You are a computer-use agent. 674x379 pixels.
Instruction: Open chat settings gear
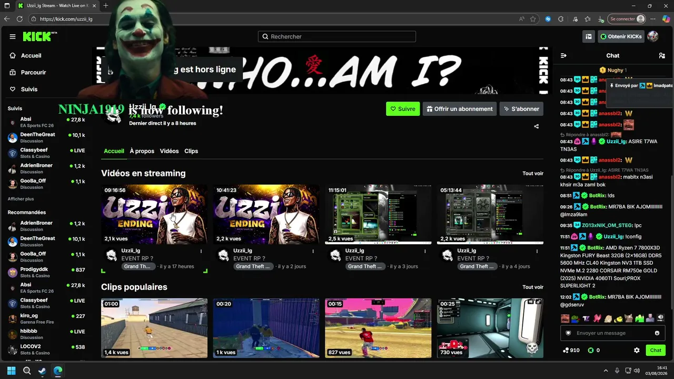[637, 350]
